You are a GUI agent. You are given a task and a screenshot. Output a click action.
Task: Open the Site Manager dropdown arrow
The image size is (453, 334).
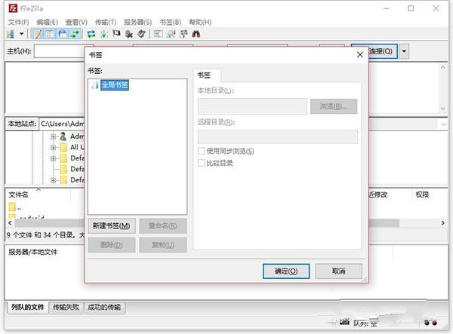pyautogui.click(x=21, y=34)
